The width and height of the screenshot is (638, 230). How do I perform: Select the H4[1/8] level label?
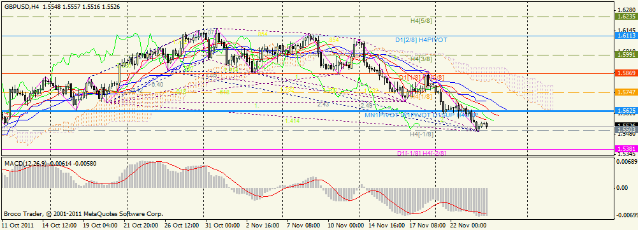(x=421, y=96)
